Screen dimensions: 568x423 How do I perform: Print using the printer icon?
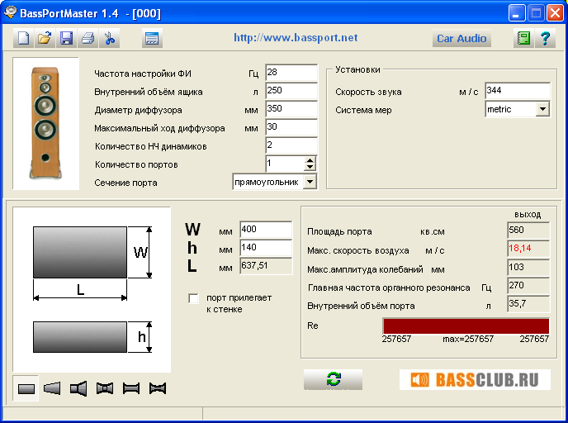pos(88,38)
